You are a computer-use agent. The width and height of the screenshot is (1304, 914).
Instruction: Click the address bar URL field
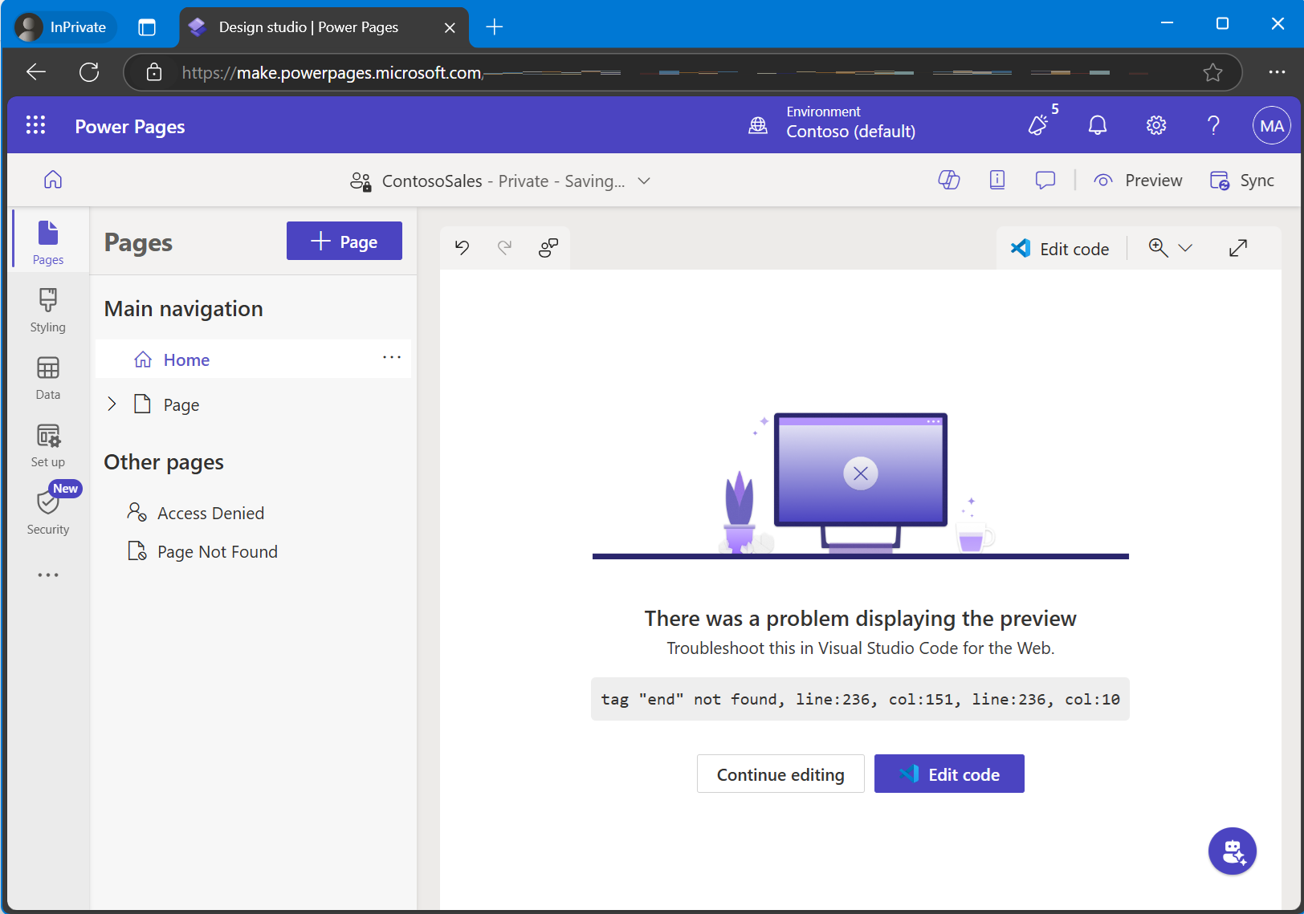[683, 72]
